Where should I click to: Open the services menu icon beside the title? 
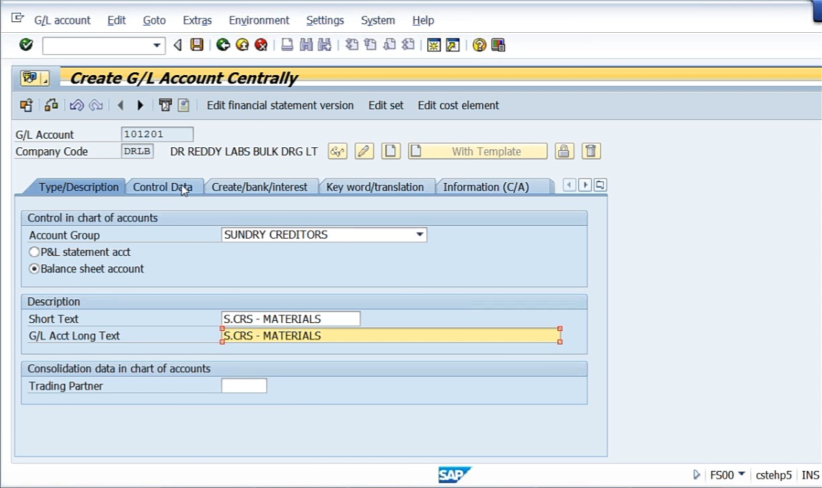[x=34, y=78]
